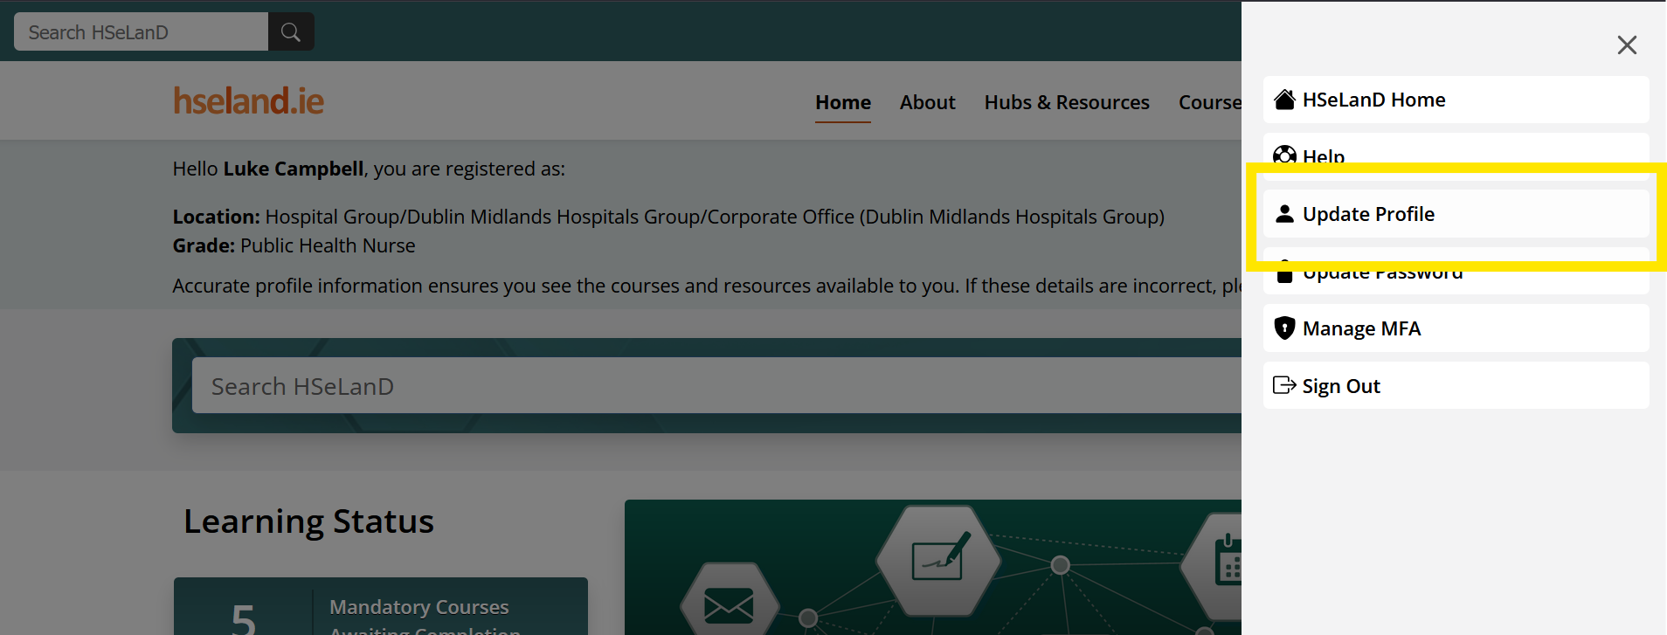Image resolution: width=1667 pixels, height=635 pixels.
Task: Focus the top Search HSeLanD field
Action: coord(142,32)
